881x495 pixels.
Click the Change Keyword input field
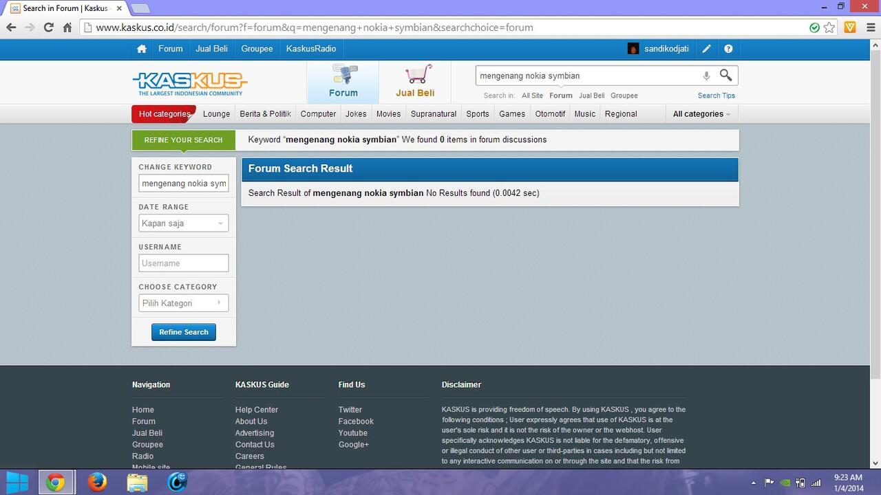[184, 184]
